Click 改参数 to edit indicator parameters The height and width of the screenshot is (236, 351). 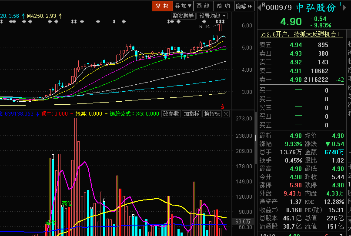coord(171,113)
